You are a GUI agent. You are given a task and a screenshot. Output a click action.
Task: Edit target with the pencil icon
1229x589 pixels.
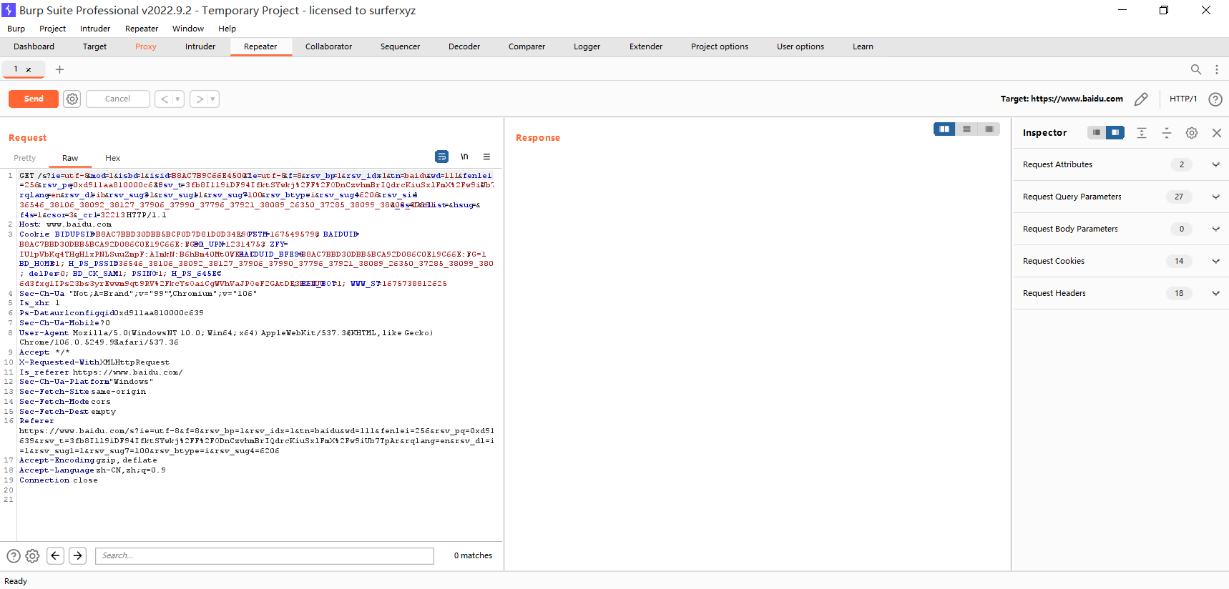click(x=1141, y=99)
